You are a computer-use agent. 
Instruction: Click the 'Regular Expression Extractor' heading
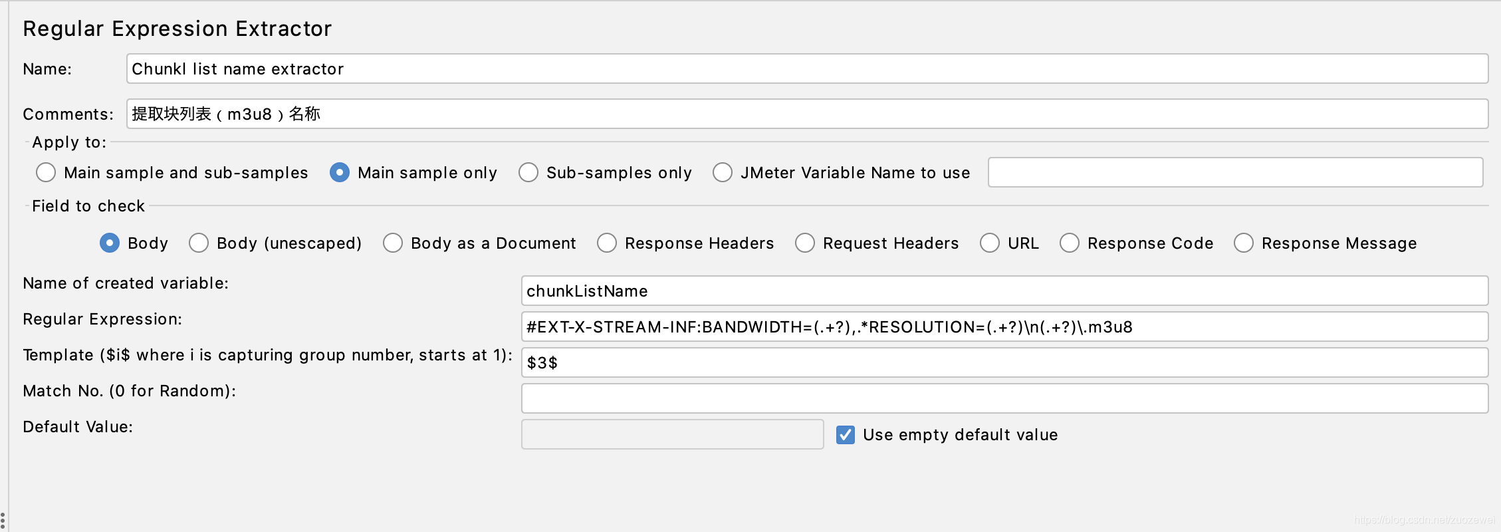coord(177,29)
